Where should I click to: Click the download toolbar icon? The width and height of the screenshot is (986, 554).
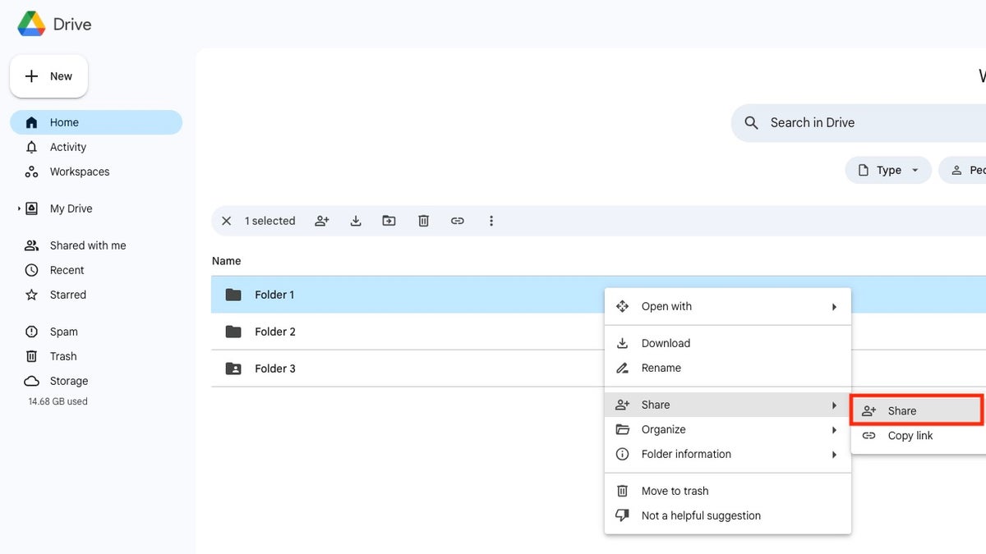click(x=356, y=221)
